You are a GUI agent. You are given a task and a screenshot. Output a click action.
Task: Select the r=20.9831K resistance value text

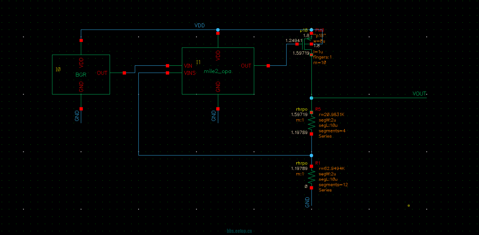pos(331,115)
